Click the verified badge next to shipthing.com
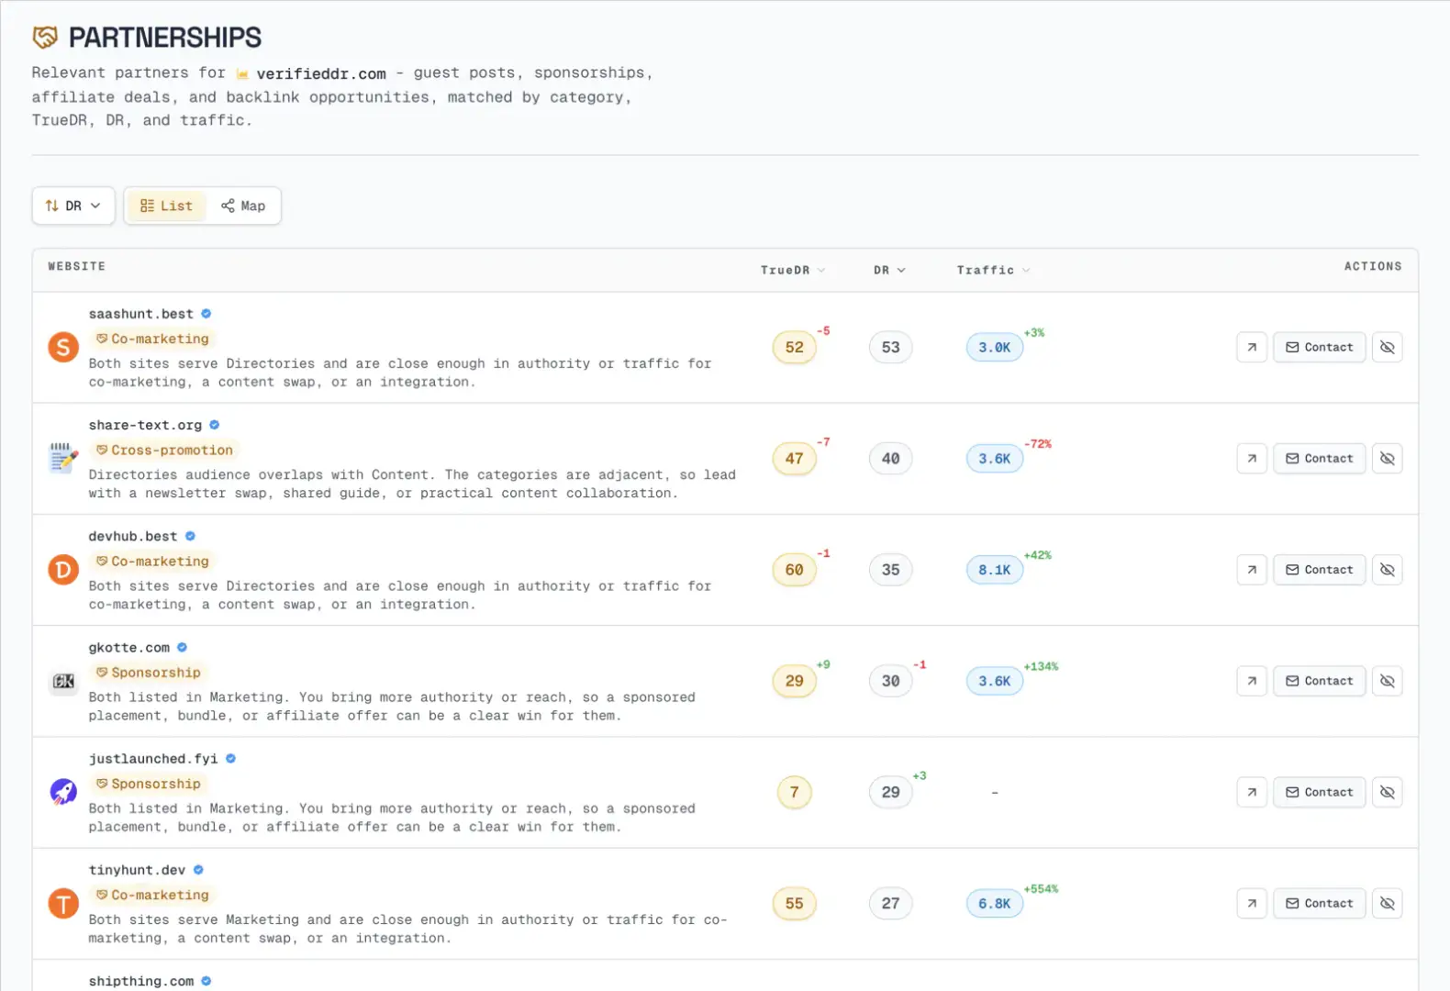 206,981
